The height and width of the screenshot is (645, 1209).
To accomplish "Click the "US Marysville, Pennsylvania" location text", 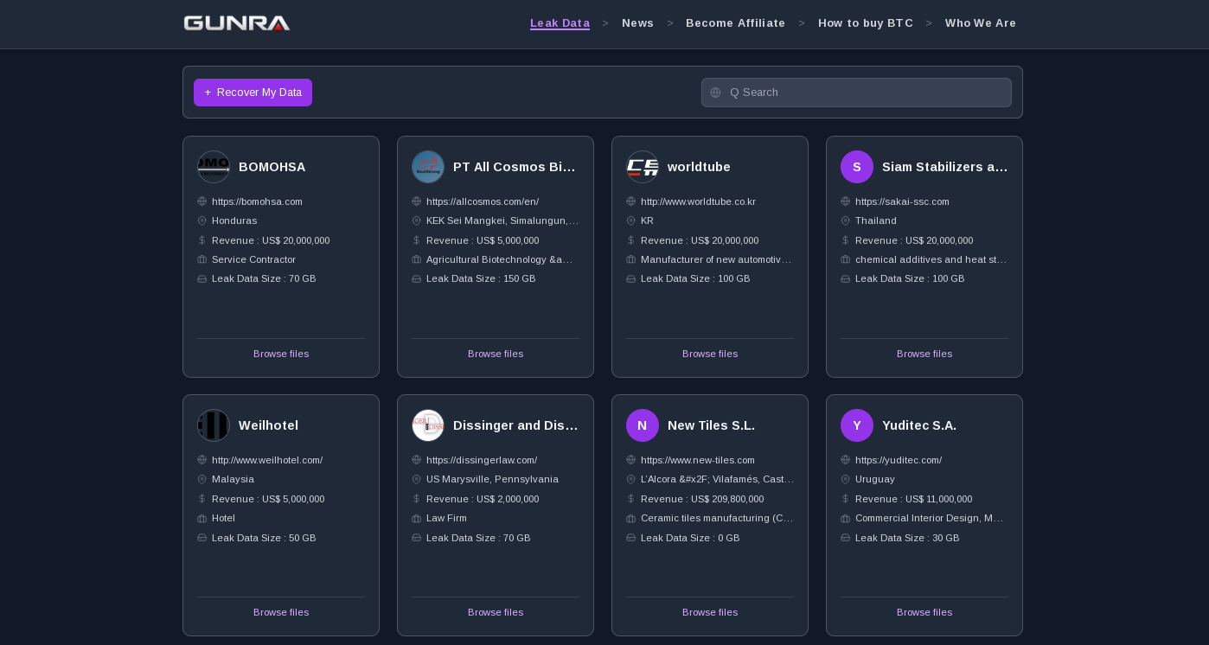I will [492, 479].
